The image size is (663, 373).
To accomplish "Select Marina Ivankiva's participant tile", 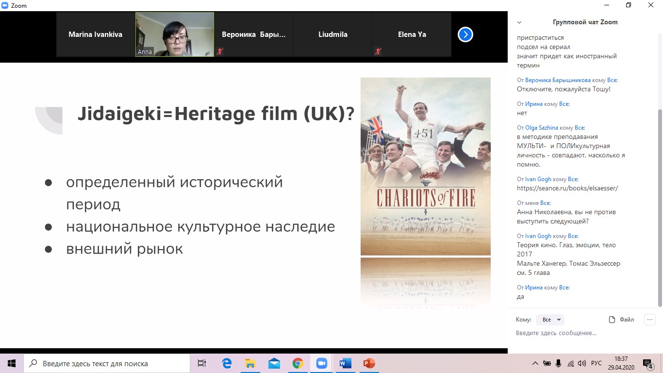I will coord(96,34).
